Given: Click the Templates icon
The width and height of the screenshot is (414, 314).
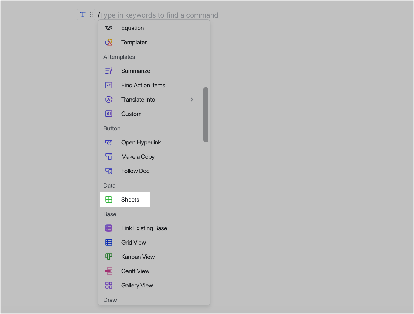Looking at the screenshot, I should coord(109,42).
